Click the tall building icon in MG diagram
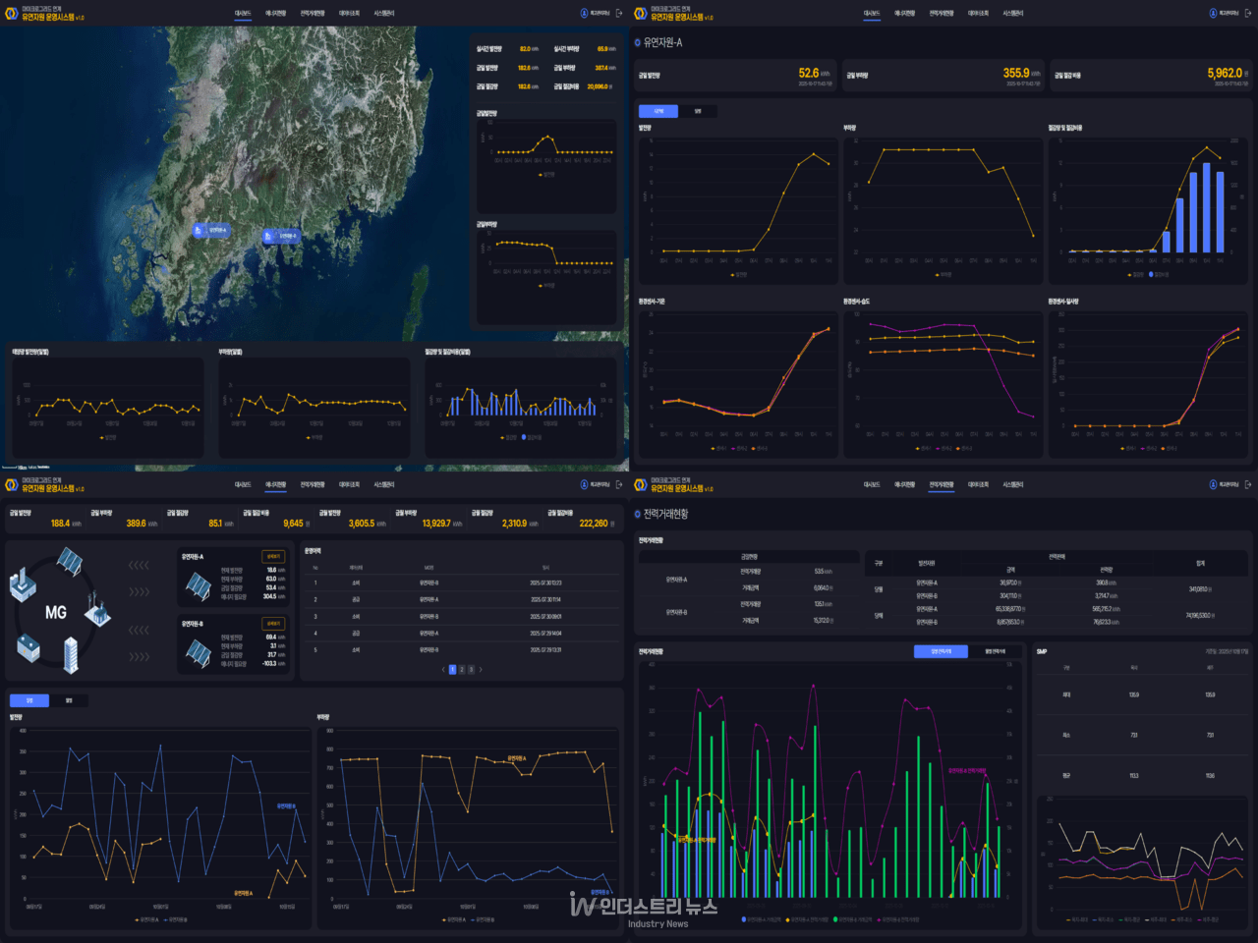 pyautogui.click(x=71, y=655)
